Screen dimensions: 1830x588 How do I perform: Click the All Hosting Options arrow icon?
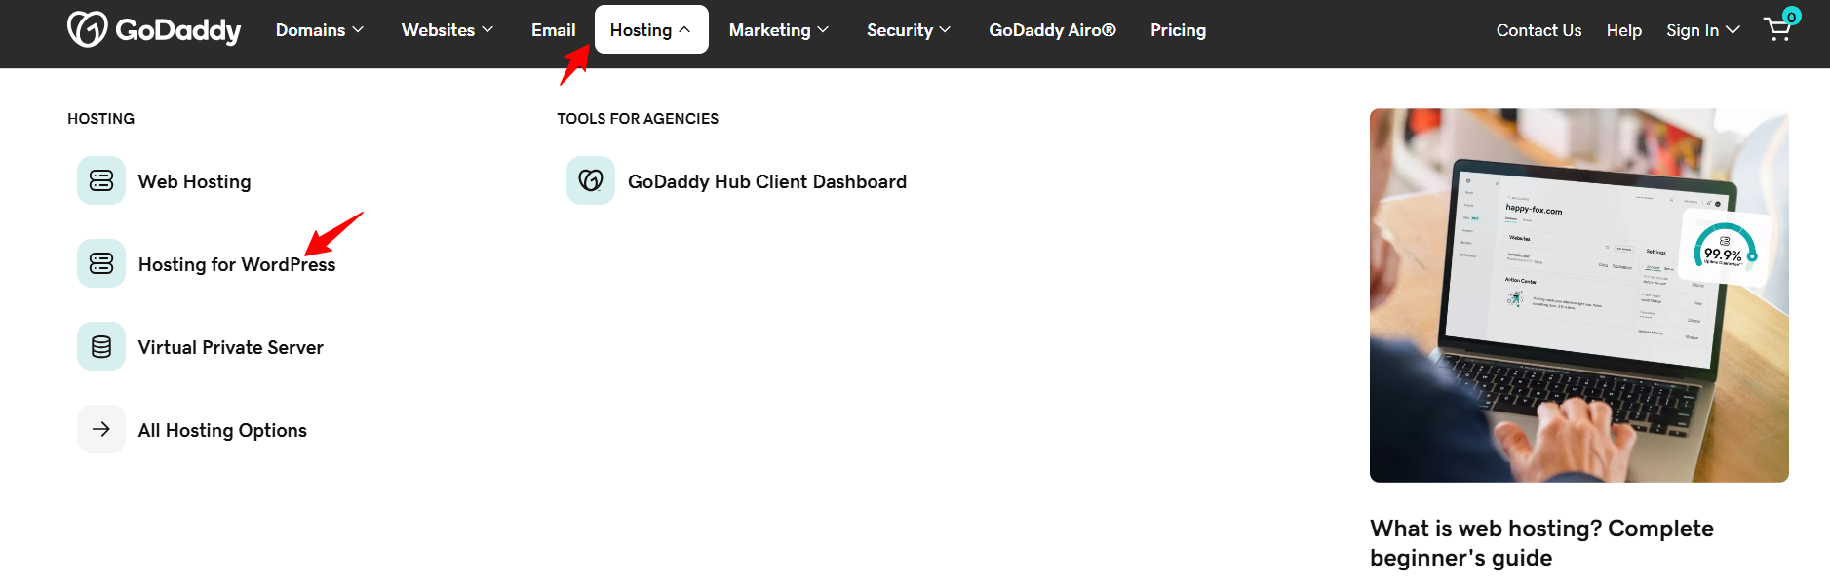(101, 429)
